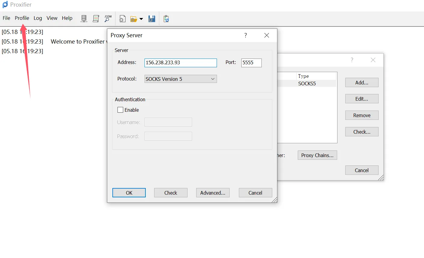Click the Port field showing 5555
The width and height of the screenshot is (424, 258).
[x=251, y=63]
